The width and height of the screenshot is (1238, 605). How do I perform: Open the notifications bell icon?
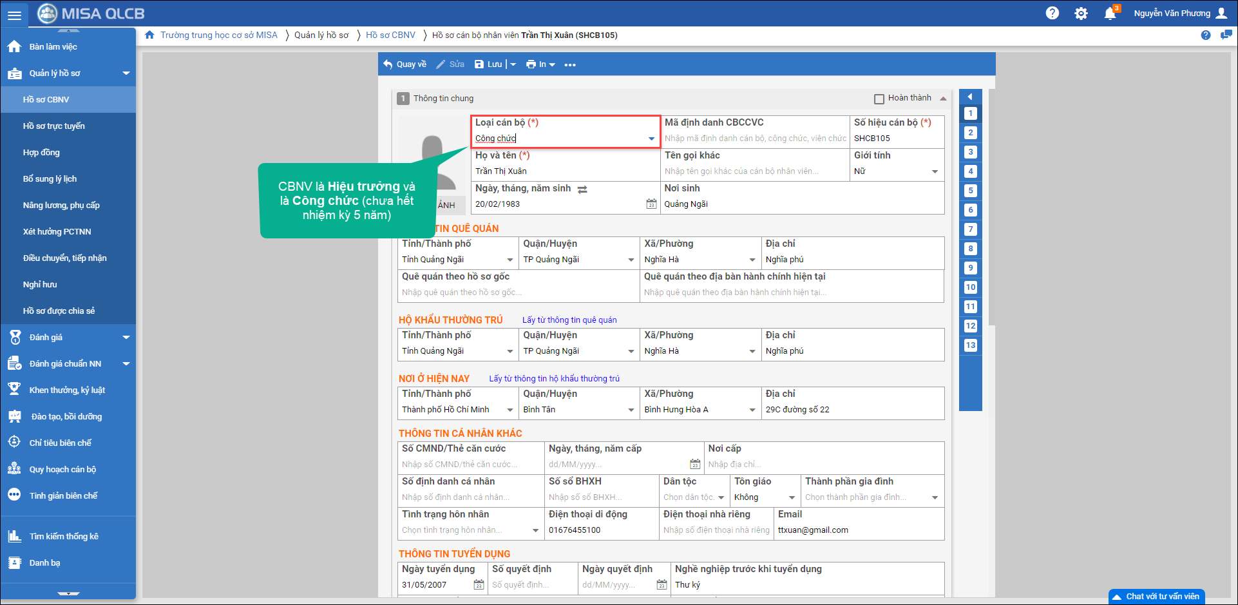[1109, 14]
